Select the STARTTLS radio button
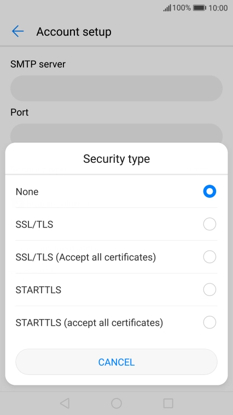The width and height of the screenshot is (233, 415). pyautogui.click(x=209, y=289)
